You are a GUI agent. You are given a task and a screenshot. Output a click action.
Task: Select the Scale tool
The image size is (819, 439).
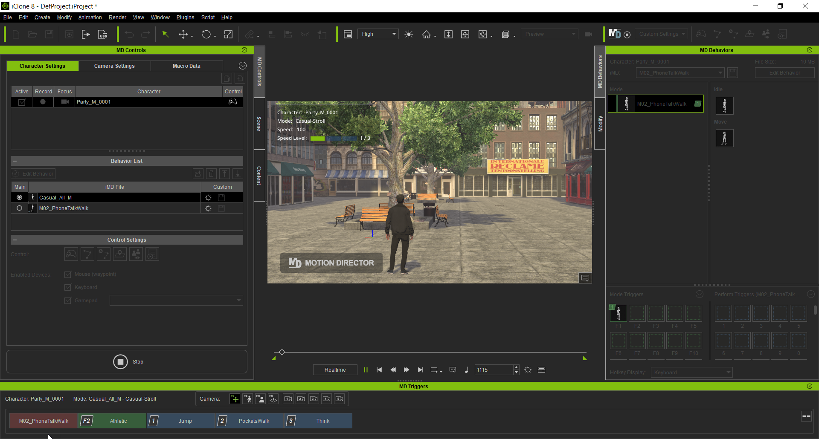(229, 34)
